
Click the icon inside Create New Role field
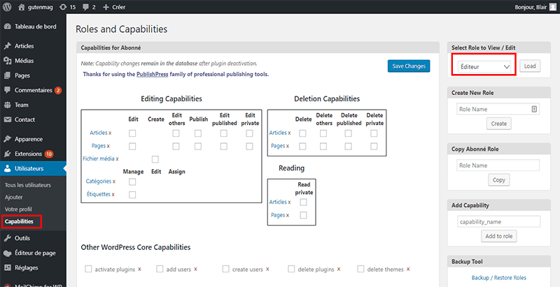[x=534, y=109]
